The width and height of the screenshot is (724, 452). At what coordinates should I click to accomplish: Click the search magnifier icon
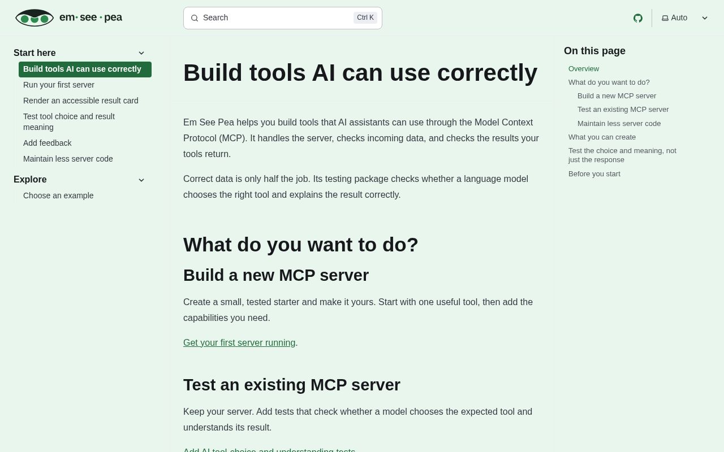coord(195,18)
